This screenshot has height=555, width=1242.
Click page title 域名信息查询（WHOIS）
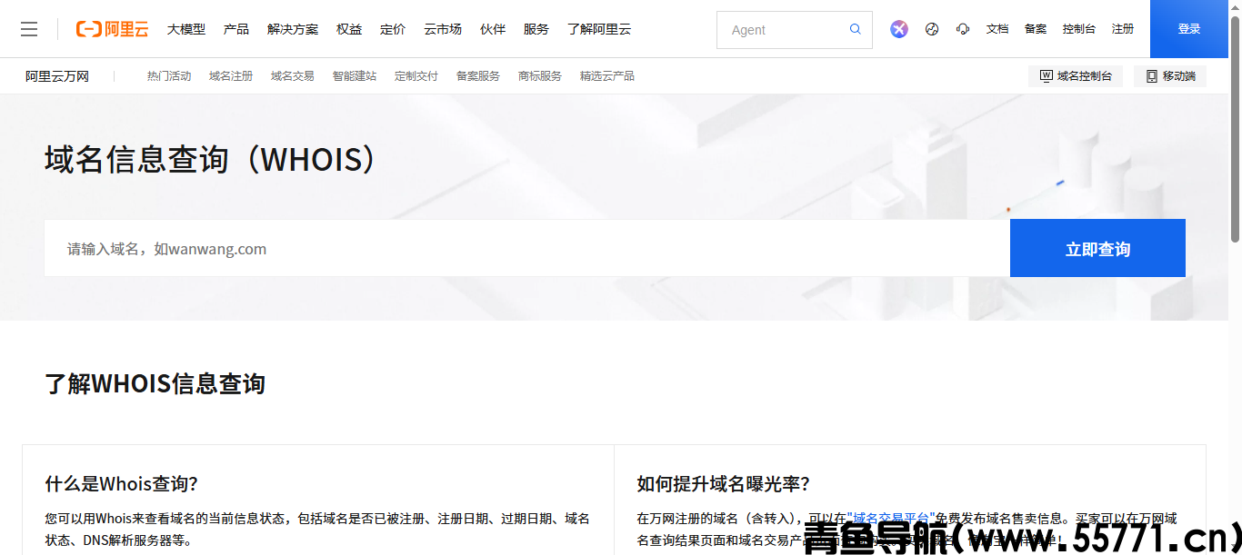pyautogui.click(x=211, y=159)
